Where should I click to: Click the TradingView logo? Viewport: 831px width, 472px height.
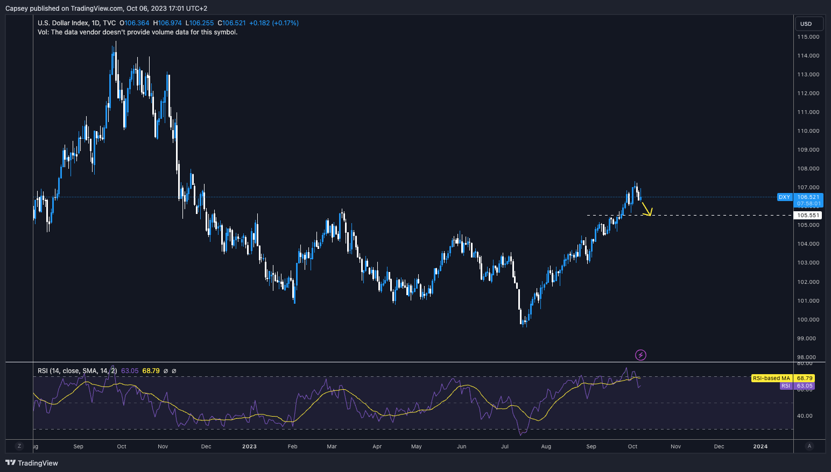32,463
